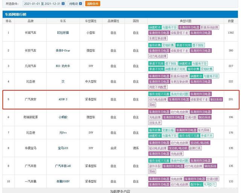The width and height of the screenshot is (241, 193).
Task: Open the 奔腾B30EV car series link
Action: point(63,181)
